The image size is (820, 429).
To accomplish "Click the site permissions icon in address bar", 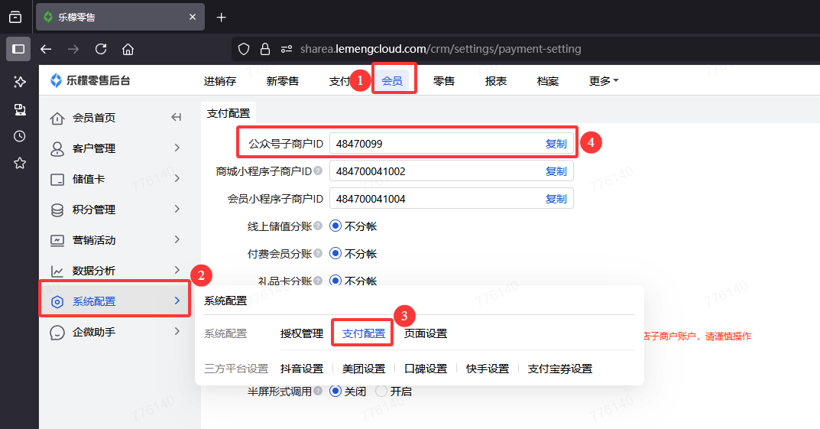I will click(287, 49).
